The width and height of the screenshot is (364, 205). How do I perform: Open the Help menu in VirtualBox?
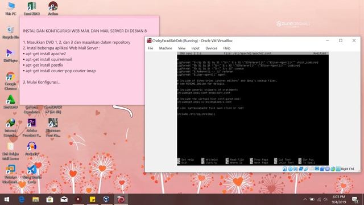click(x=227, y=48)
